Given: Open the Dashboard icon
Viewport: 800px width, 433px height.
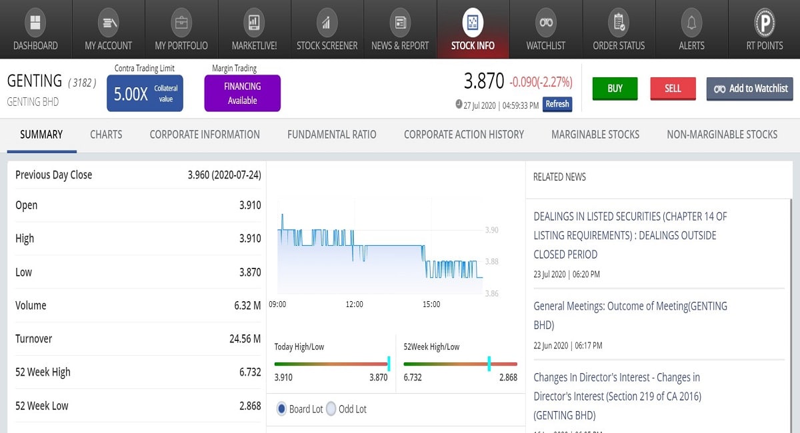Looking at the screenshot, I should point(35,23).
